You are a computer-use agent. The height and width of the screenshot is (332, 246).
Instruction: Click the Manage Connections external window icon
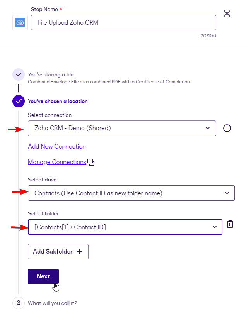[x=91, y=162]
